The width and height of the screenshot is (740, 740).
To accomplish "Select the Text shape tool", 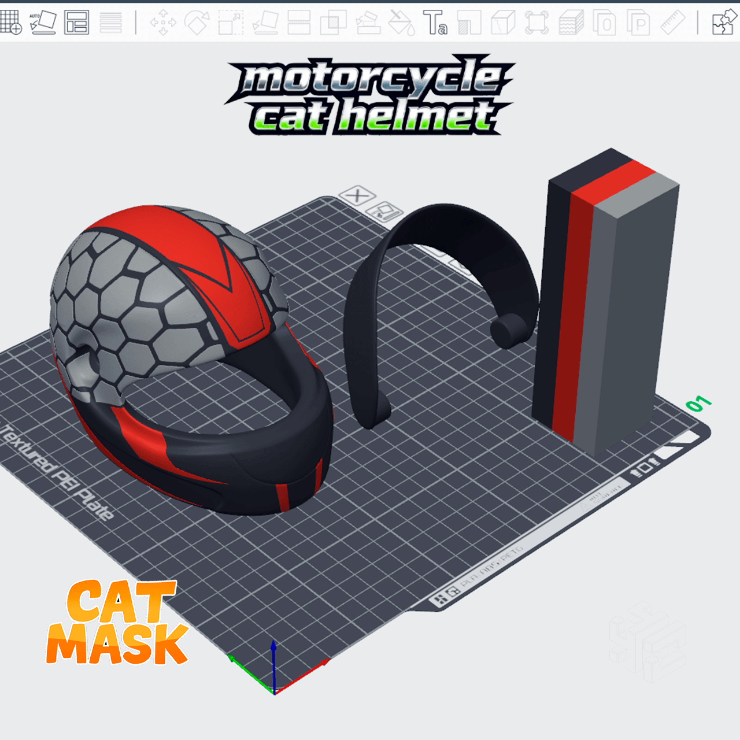I will [435, 23].
